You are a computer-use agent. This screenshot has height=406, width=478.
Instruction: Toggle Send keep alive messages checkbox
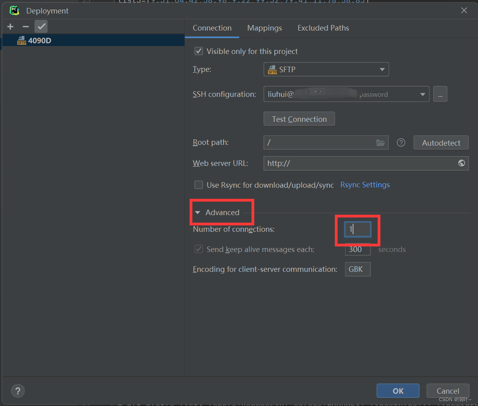(198, 249)
